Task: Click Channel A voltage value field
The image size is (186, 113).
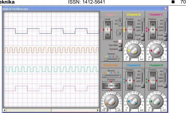Action: tap(134, 59)
